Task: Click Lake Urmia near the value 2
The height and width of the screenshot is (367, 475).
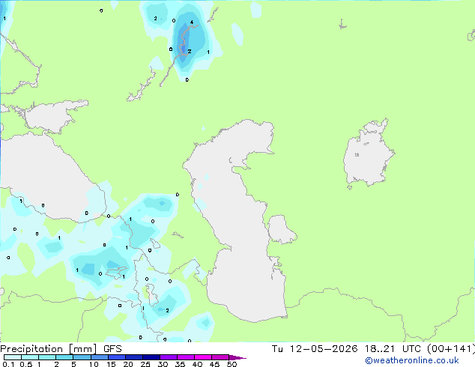Action: click(152, 295)
